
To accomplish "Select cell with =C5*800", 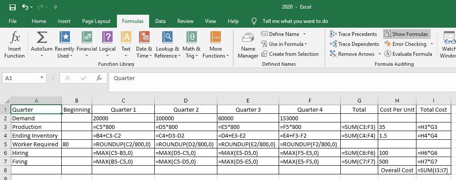I will point(123,127).
